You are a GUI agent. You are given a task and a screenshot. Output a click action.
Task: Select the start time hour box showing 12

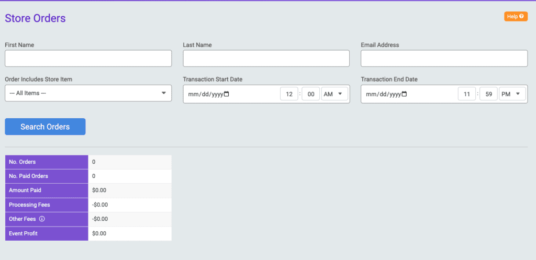click(289, 94)
